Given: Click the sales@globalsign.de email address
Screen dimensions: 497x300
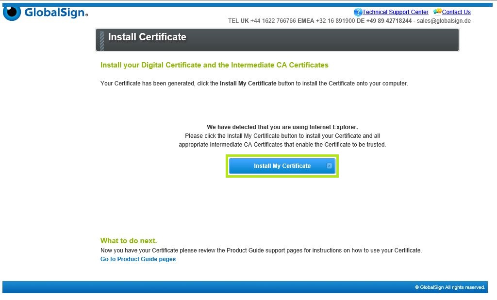Looking at the screenshot, I should click(x=444, y=21).
